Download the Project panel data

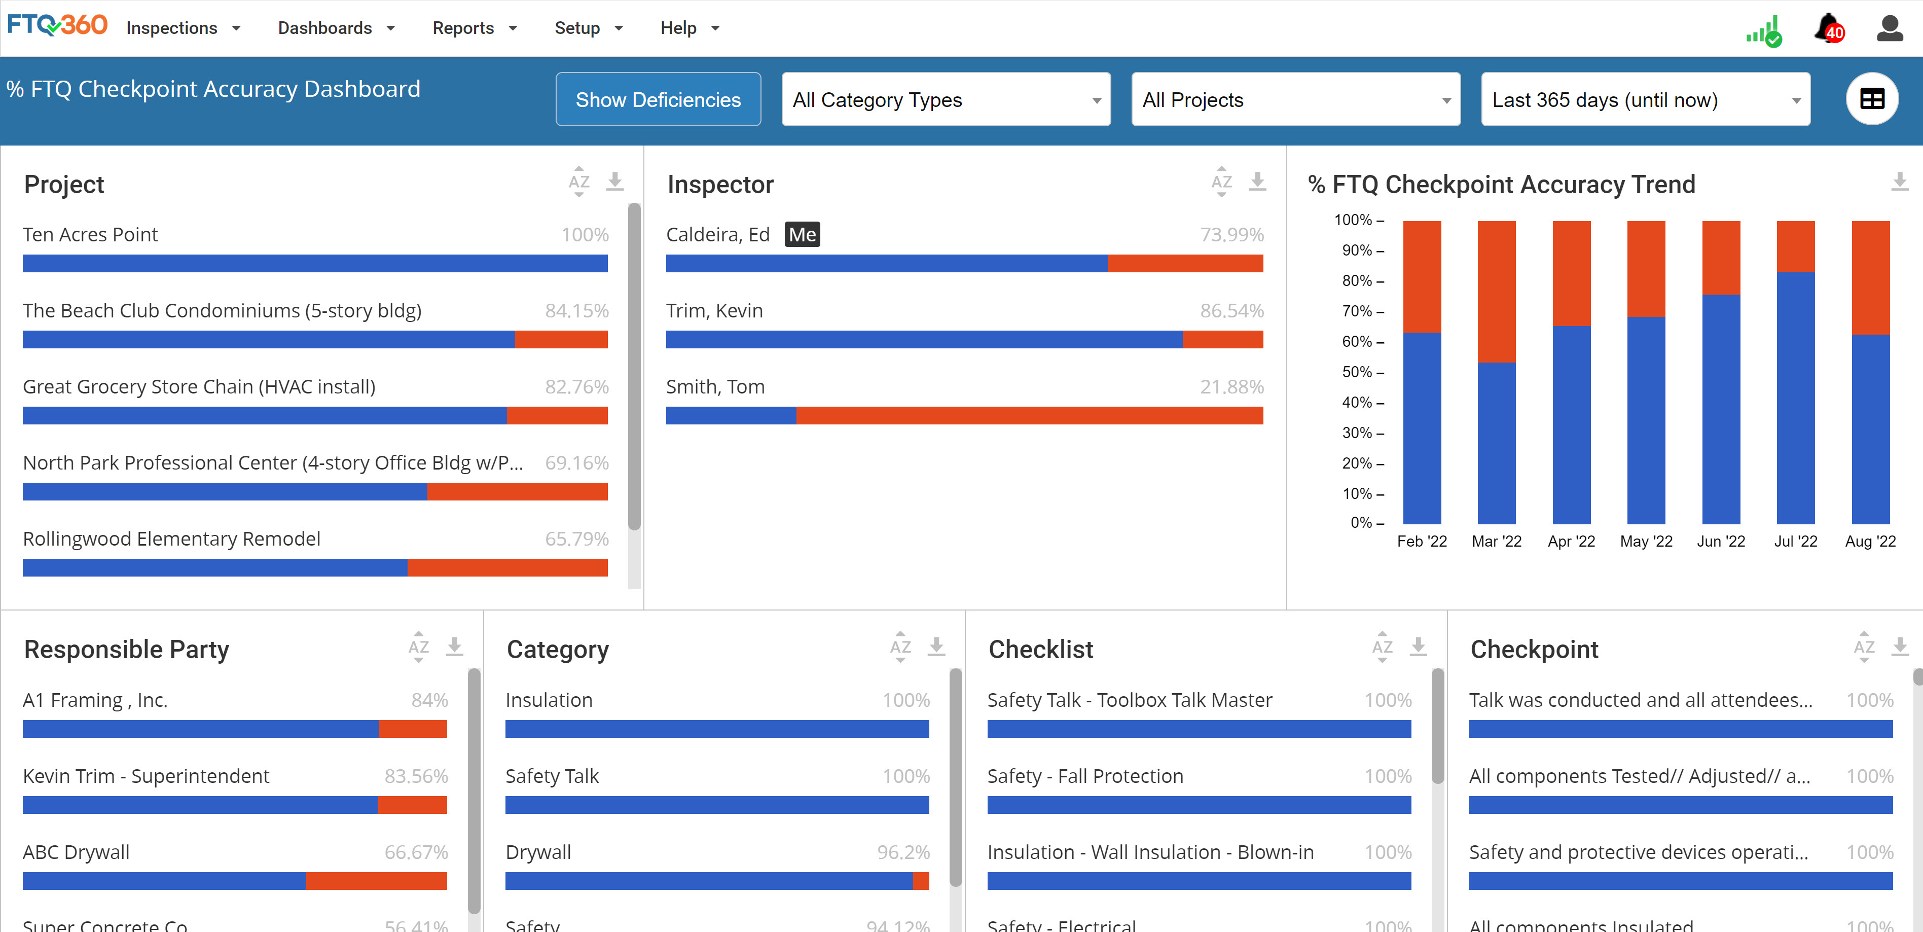[614, 182]
